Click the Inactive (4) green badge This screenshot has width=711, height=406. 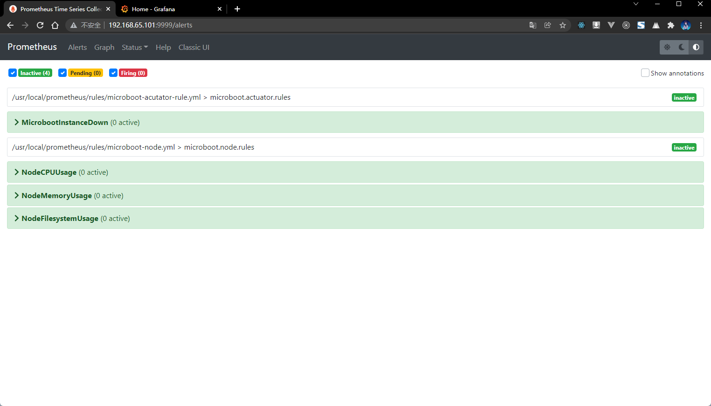coord(35,73)
